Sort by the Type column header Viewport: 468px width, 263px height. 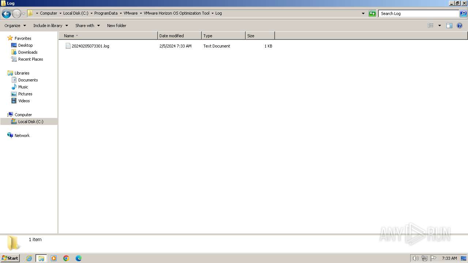coord(223,36)
